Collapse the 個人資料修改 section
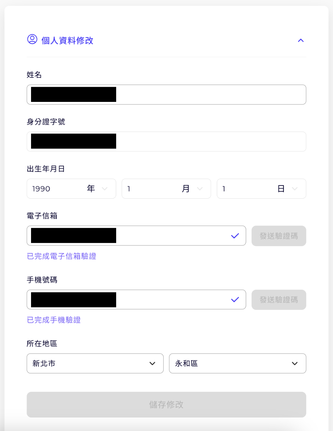The width and height of the screenshot is (333, 431). [301, 41]
